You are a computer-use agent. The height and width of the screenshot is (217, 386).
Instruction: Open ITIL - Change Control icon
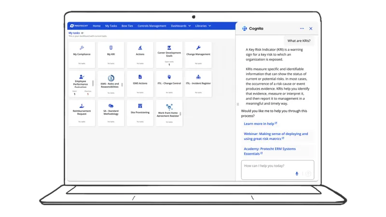click(x=169, y=77)
